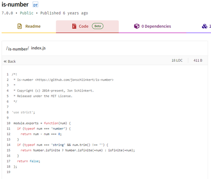Click index.js file name in breadcrumb
This screenshot has width=211, height=179.
(38, 48)
